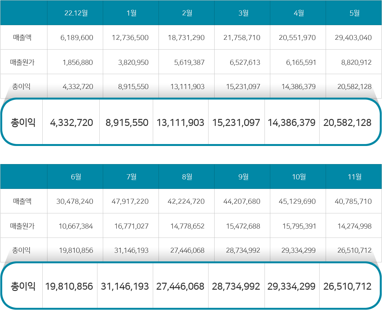The image size is (382, 311).
Task: Click the 10월 column header
Action: [x=299, y=176]
